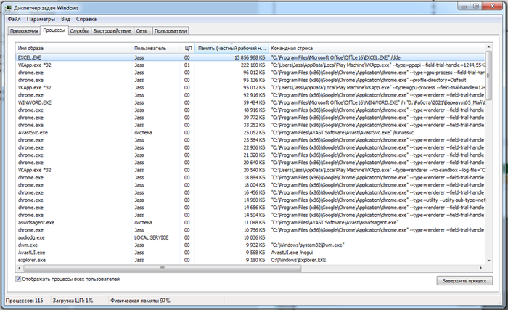Screen dimensions: 508x310
Task: Open the Файл menu
Action: point(14,19)
